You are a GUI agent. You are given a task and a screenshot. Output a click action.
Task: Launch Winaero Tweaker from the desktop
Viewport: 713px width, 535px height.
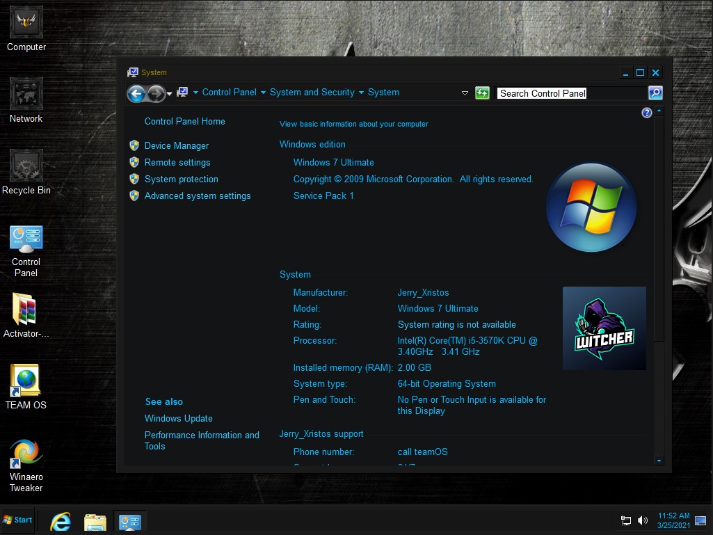click(x=26, y=465)
